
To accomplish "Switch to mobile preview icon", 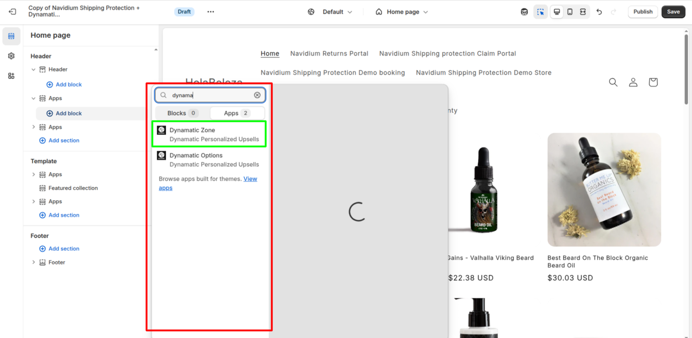I will (570, 12).
